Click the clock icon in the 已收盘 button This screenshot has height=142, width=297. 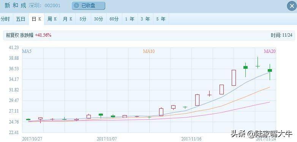(x=76, y=6)
